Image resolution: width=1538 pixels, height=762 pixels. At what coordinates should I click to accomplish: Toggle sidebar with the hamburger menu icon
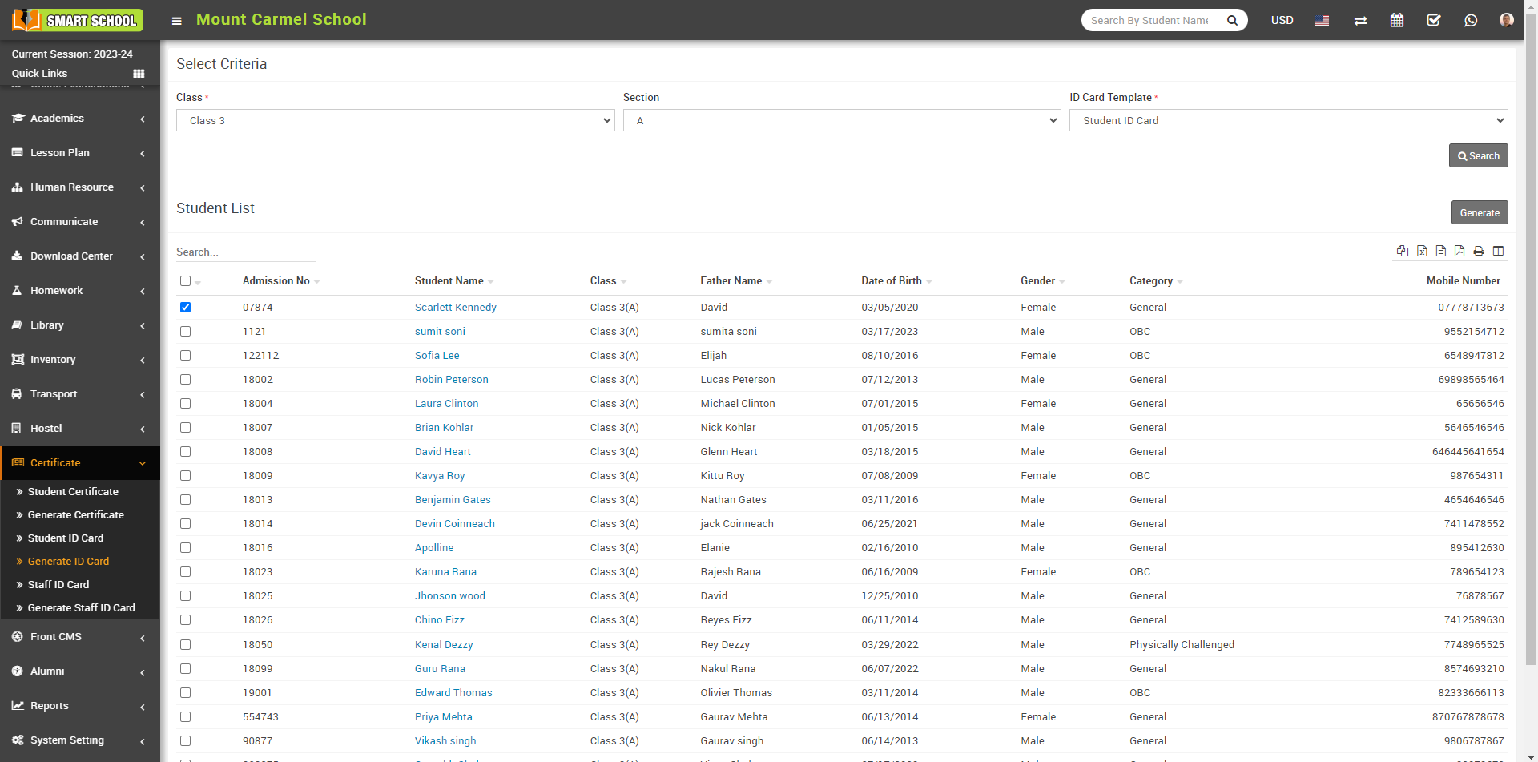(177, 21)
